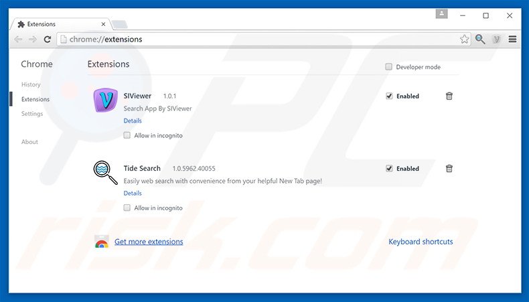
Task: Allow Tide Search in incognito
Action: point(127,208)
